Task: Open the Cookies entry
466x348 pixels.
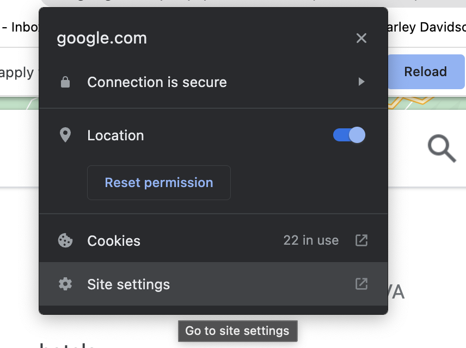Action: tap(114, 241)
